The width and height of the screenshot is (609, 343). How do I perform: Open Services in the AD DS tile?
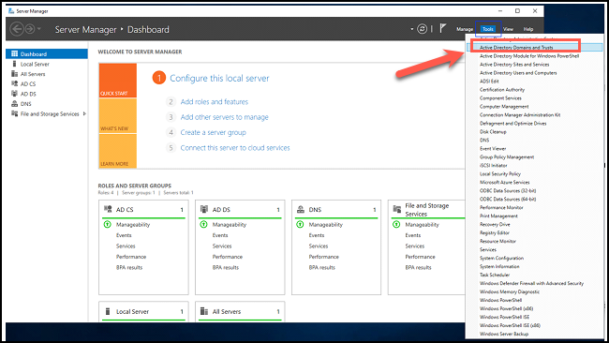(x=222, y=246)
